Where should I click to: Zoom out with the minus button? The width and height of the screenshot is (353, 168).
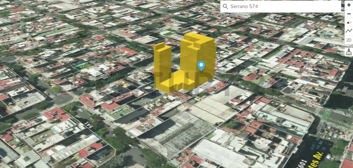pos(349,14)
